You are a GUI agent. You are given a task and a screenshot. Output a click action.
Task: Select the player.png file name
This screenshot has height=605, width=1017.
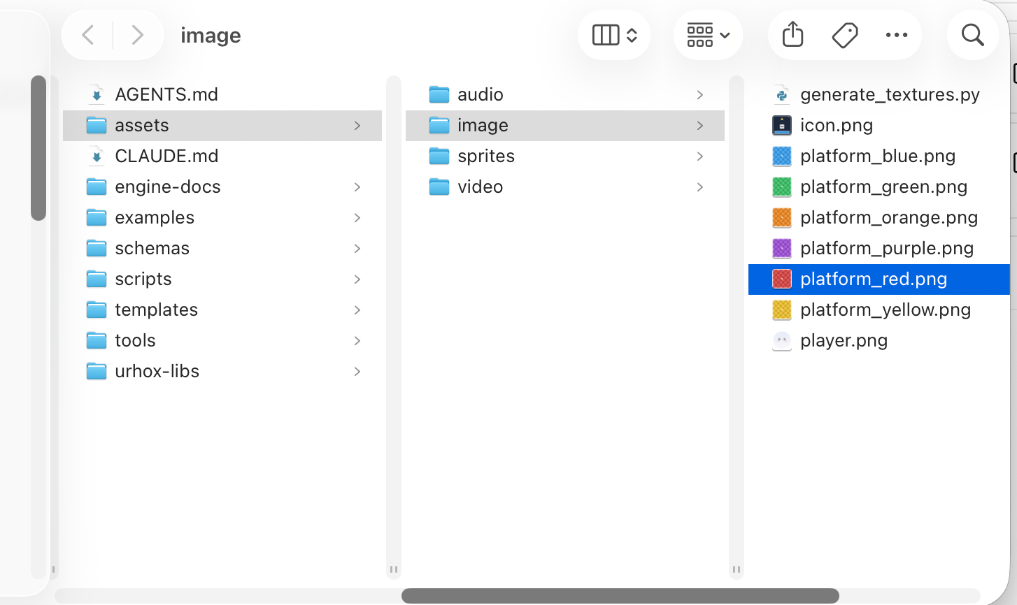coord(844,340)
